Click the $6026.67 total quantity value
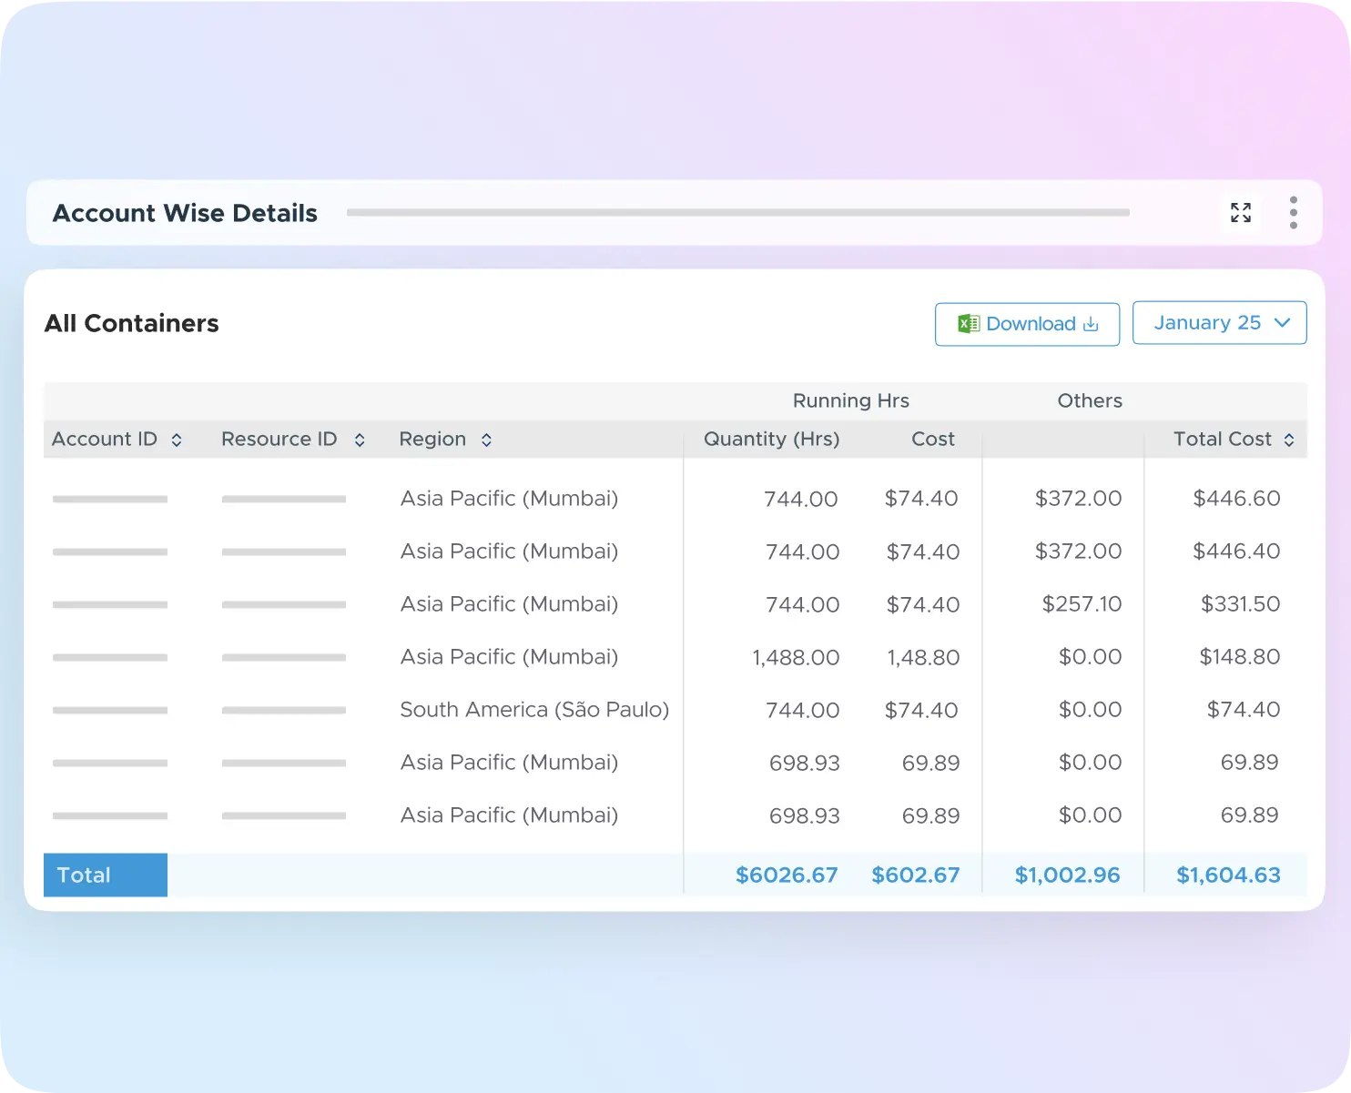 coord(787,875)
